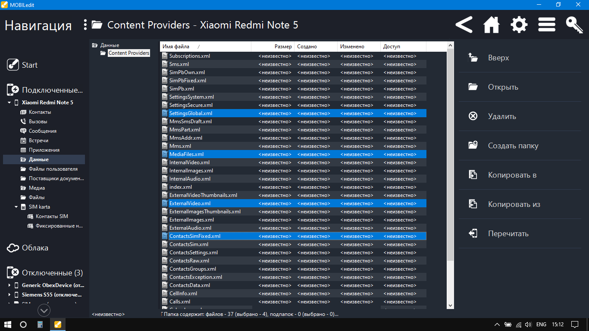
Task: Collapse the SIM karta node
Action: click(x=16, y=207)
